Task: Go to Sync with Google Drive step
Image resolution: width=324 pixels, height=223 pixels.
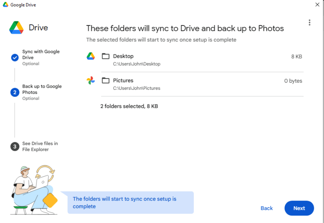Action: click(x=41, y=55)
